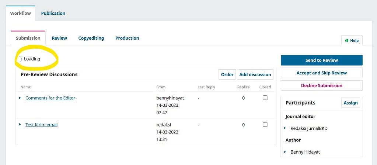This screenshot has height=165, width=377.
Task: Open the Copyediting stage tab
Action: click(91, 38)
